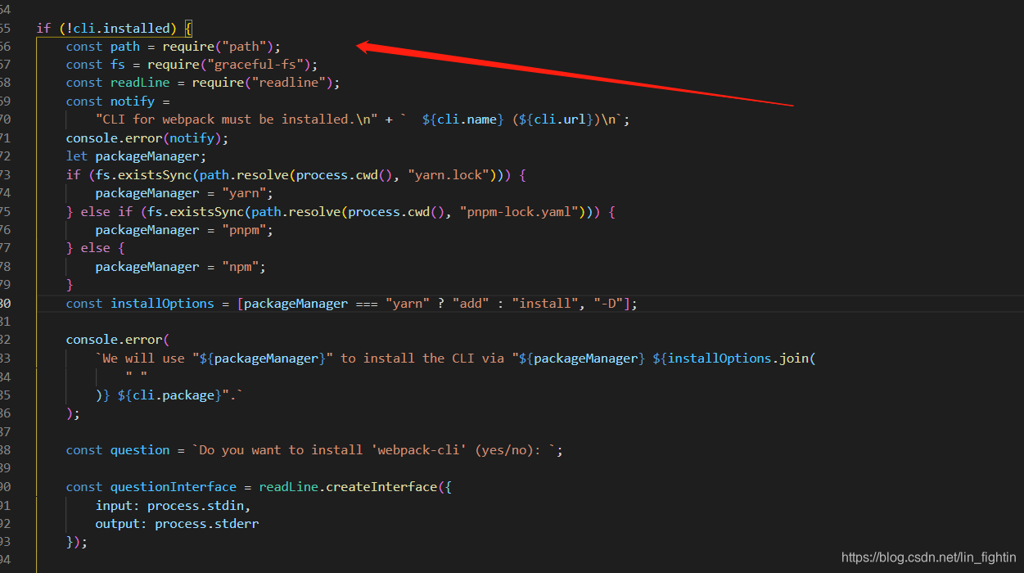Click the "let packageManager;" line
The image size is (1024, 573).
click(x=136, y=156)
